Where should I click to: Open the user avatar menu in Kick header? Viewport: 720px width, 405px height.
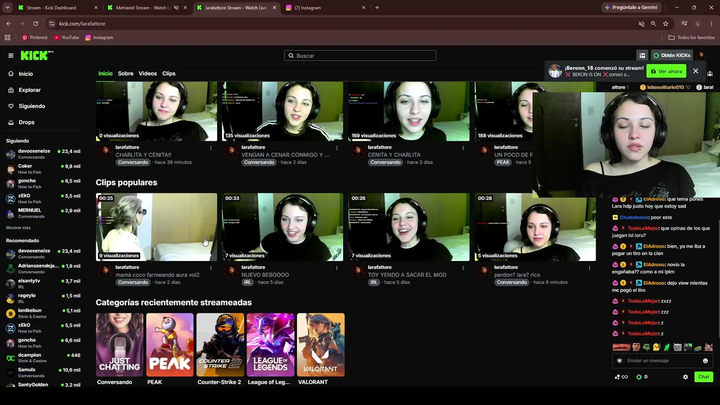click(701, 56)
